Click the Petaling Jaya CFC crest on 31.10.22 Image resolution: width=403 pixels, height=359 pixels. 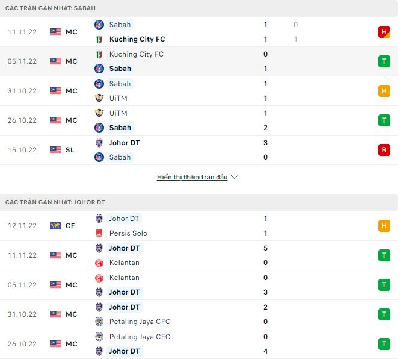99,322
